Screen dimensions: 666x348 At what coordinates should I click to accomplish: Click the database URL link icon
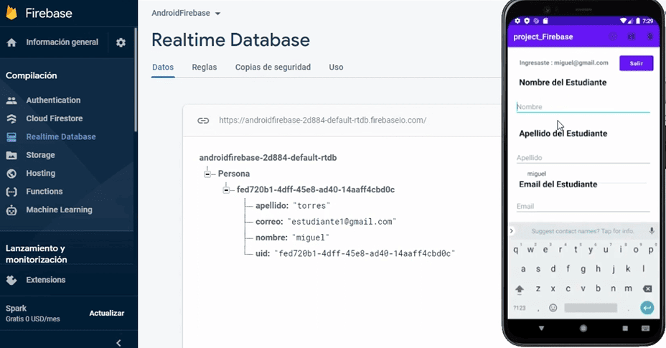click(x=203, y=121)
